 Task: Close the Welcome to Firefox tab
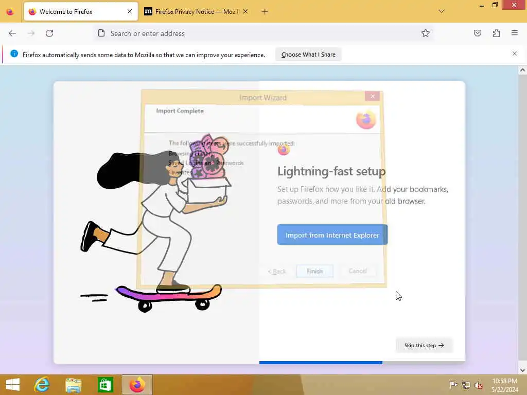(130, 11)
